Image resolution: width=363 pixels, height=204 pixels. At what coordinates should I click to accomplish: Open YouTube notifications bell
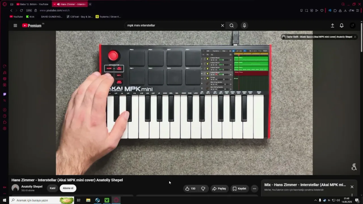point(342,25)
